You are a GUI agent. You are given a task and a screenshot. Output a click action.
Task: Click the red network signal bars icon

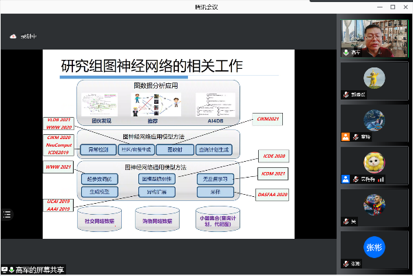click(381, 180)
